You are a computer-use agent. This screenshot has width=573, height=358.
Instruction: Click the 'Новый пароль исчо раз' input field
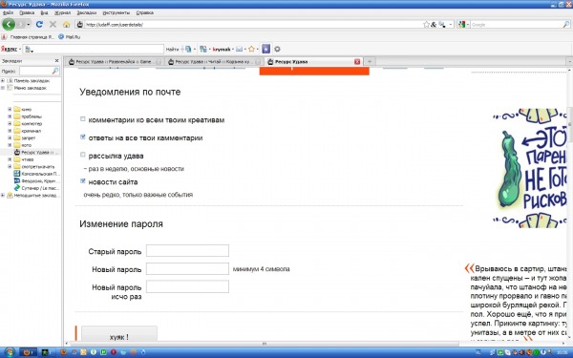pyautogui.click(x=187, y=286)
